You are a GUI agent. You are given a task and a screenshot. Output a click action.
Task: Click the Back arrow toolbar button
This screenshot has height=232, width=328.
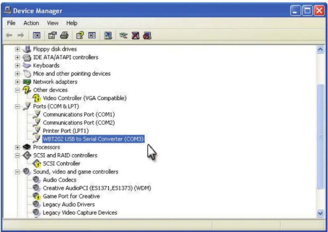coord(9,36)
